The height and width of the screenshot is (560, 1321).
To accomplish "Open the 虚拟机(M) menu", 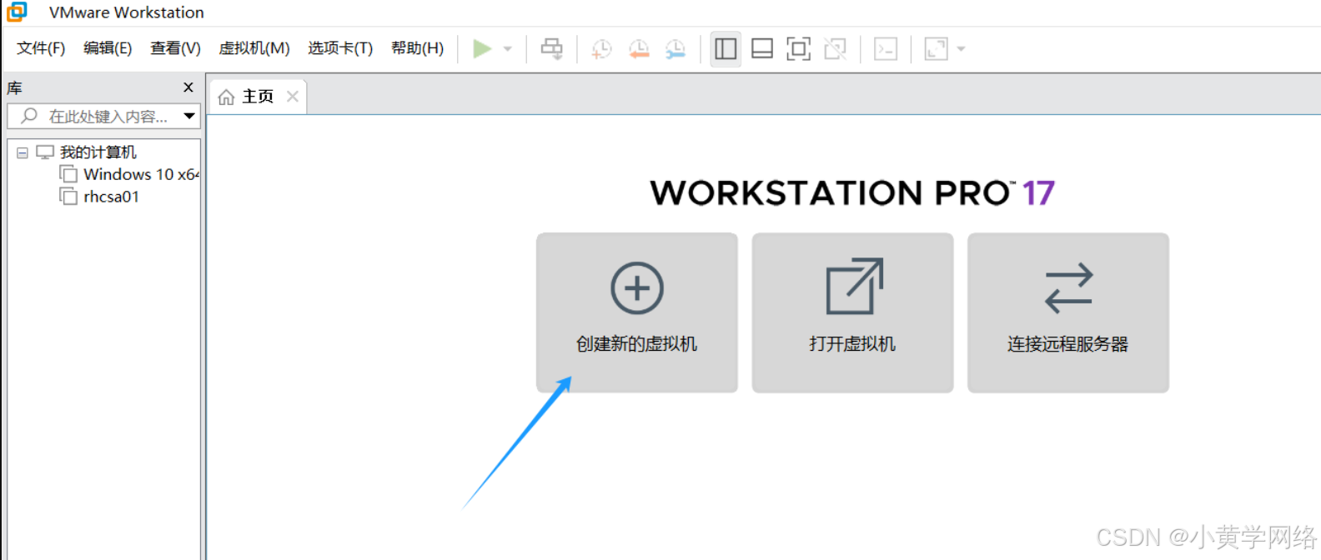I will point(254,48).
